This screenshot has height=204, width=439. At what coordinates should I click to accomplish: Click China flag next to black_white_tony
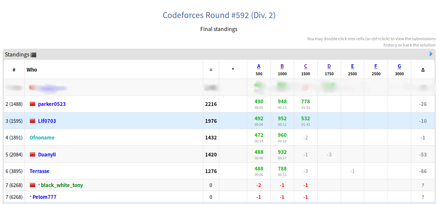point(33,185)
